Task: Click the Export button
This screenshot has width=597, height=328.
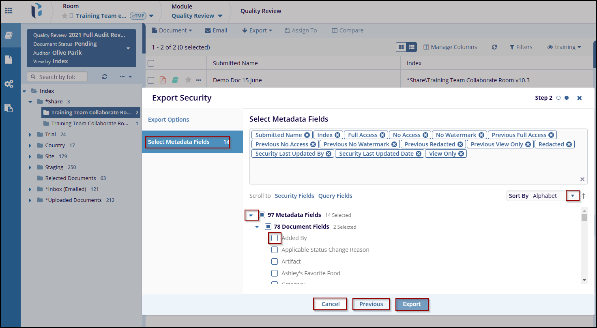Action: [412, 304]
